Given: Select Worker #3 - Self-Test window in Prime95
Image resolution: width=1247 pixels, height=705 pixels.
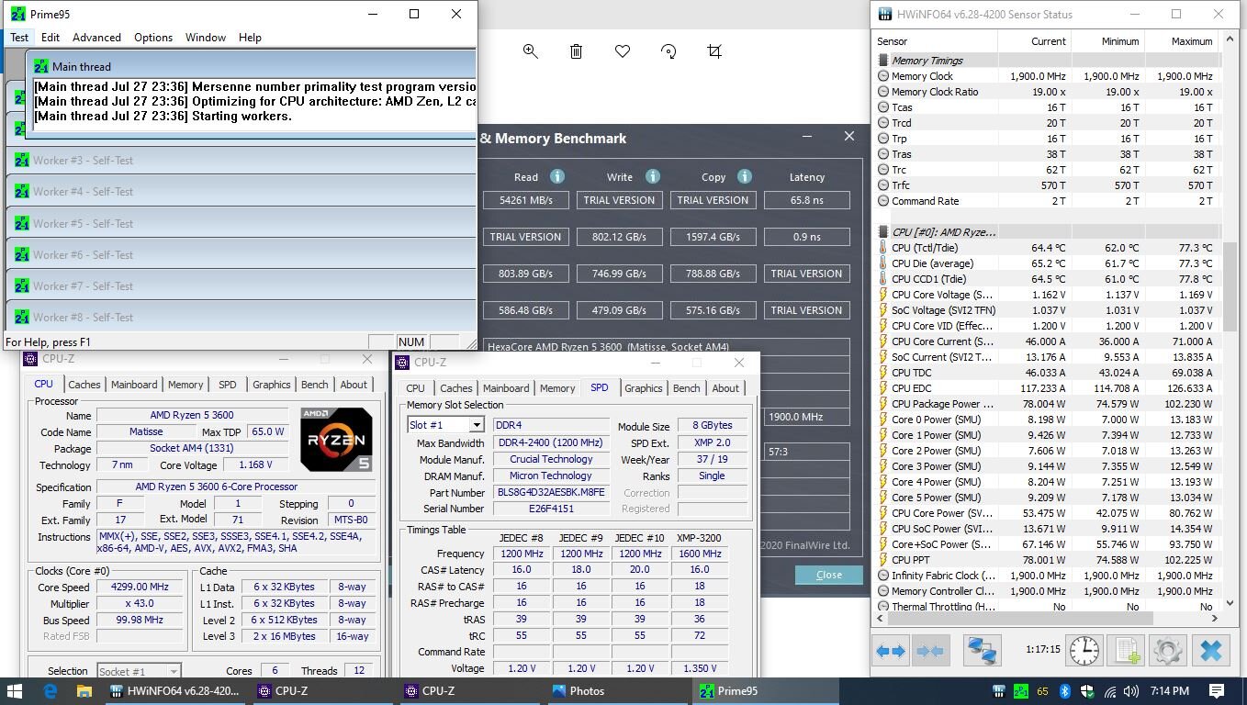Looking at the screenshot, I should (240, 160).
